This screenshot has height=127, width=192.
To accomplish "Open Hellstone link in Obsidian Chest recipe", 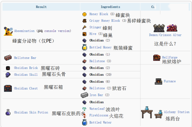I will 97,88.
